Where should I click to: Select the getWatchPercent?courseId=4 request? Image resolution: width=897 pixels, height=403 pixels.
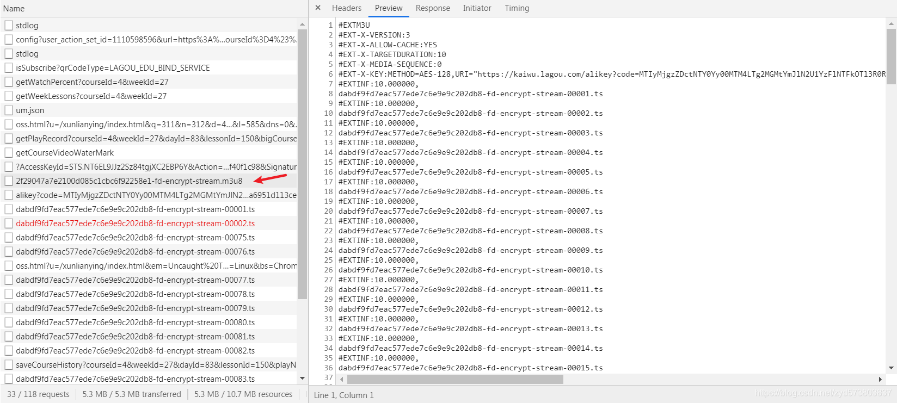coord(149,82)
